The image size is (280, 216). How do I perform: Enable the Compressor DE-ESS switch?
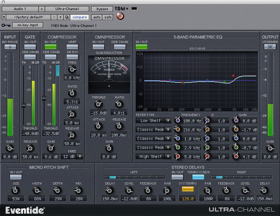pos(72,57)
